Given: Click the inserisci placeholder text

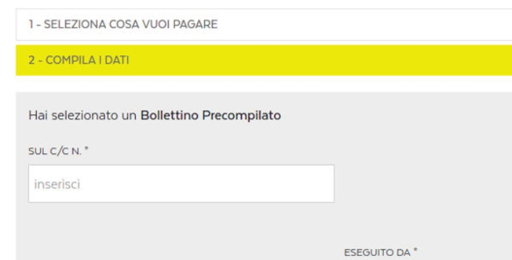Looking at the screenshot, I should 57,185.
